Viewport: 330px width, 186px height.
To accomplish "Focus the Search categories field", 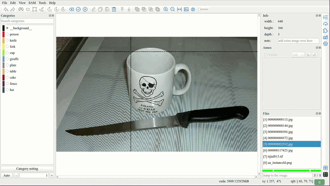I will tap(27, 21).
